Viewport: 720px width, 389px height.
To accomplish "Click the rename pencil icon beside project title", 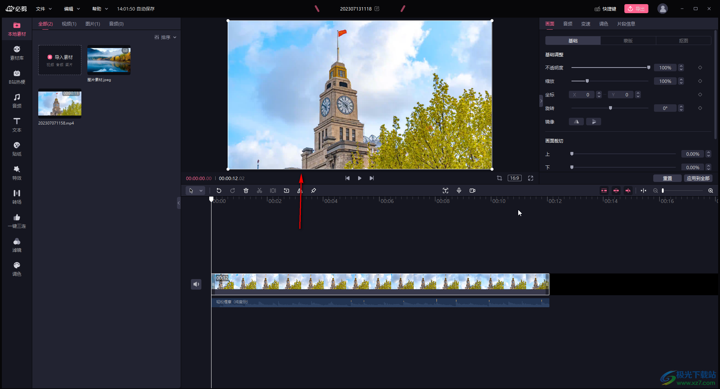I will tap(377, 9).
